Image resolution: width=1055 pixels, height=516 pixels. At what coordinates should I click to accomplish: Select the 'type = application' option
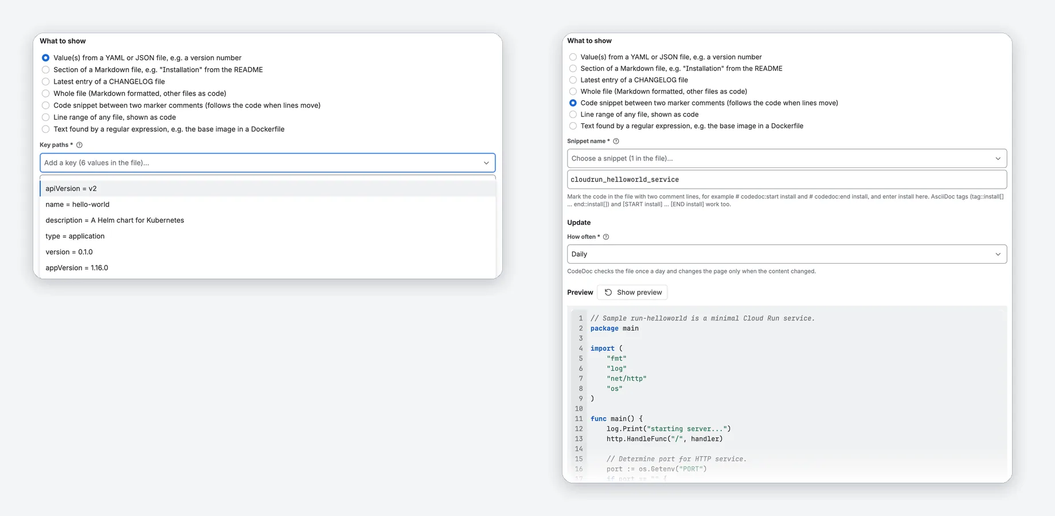[267, 236]
